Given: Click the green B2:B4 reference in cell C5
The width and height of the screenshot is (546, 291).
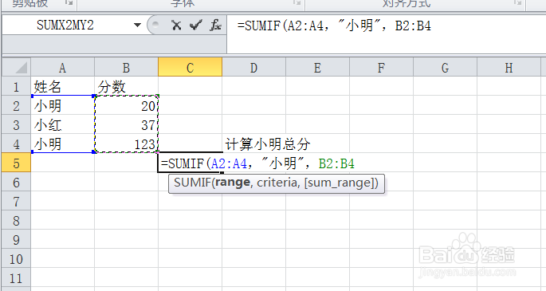Looking at the screenshot, I should coord(336,163).
